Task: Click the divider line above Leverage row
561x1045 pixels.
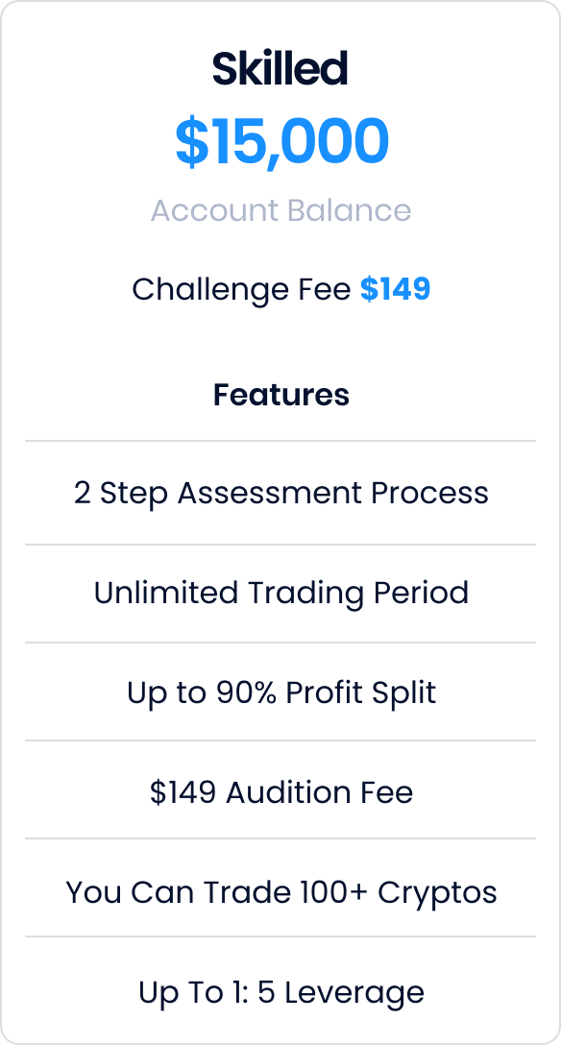Action: 280,936
